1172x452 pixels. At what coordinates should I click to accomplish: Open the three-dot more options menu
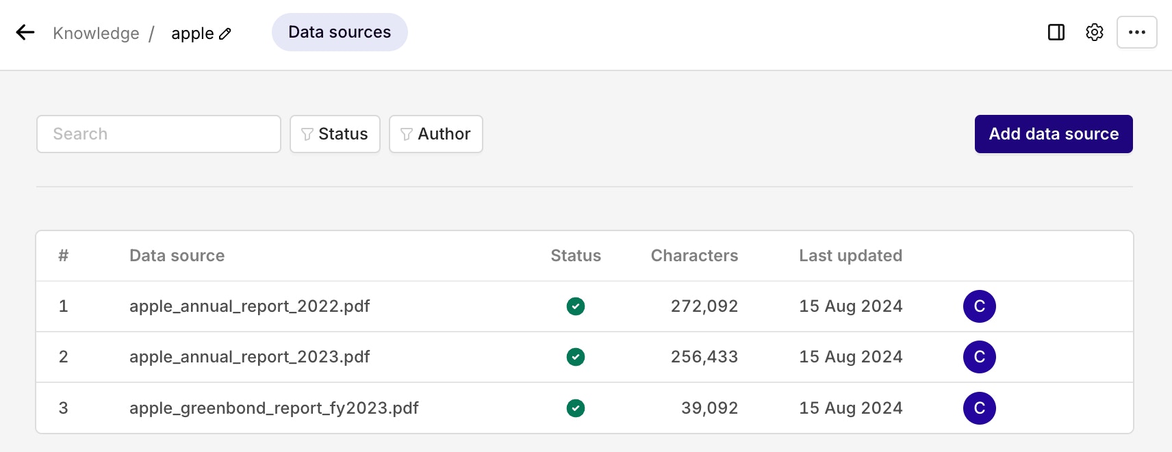tap(1137, 32)
